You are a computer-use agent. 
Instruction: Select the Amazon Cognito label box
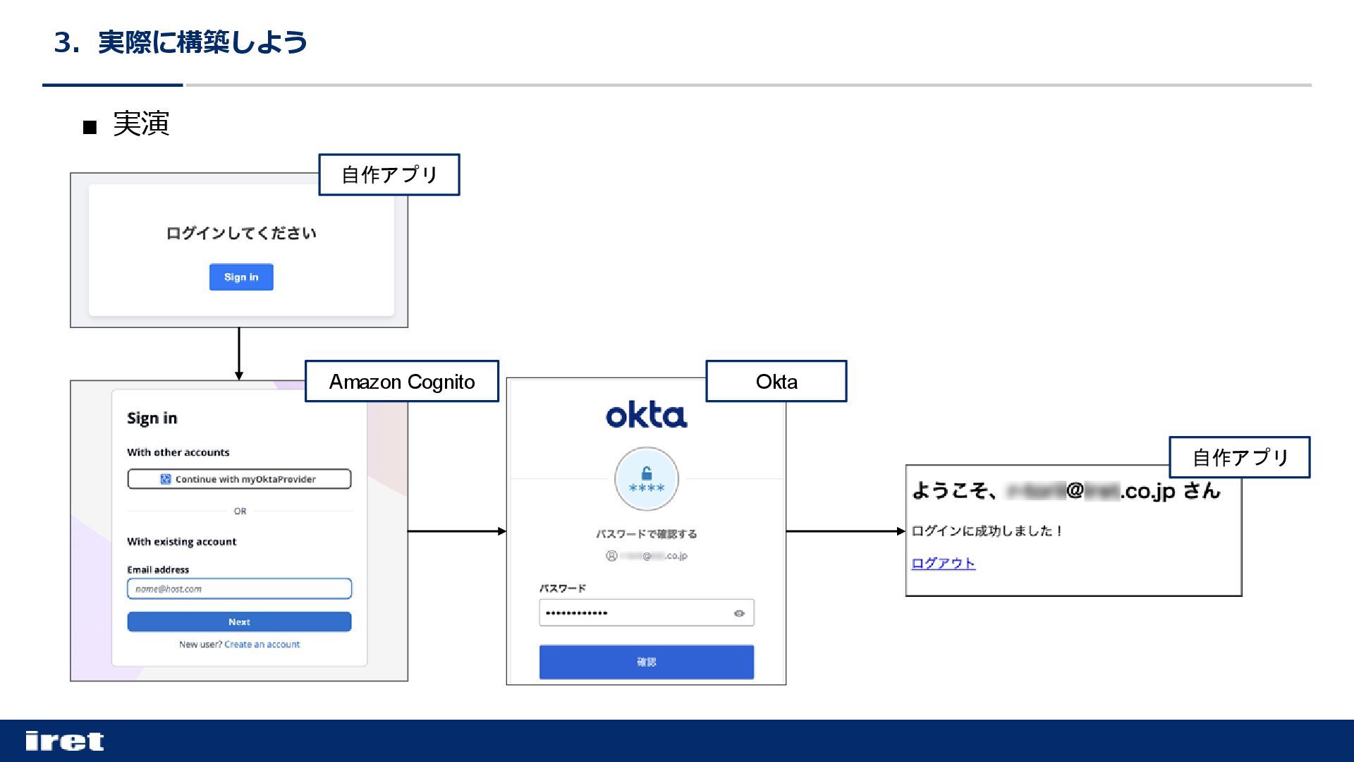pyautogui.click(x=401, y=382)
